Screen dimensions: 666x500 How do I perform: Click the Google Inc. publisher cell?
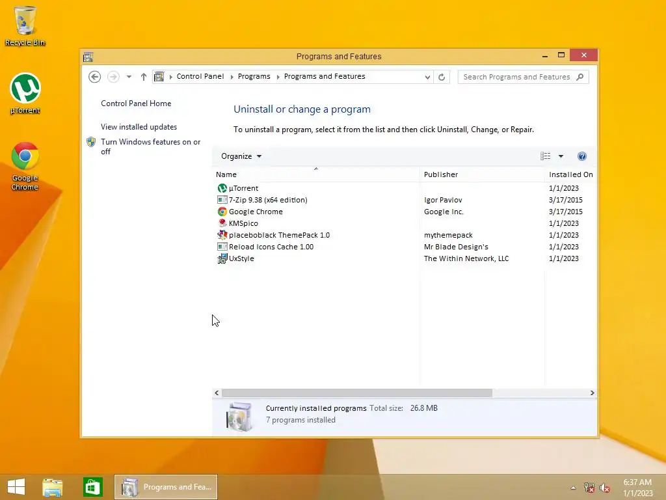click(444, 212)
